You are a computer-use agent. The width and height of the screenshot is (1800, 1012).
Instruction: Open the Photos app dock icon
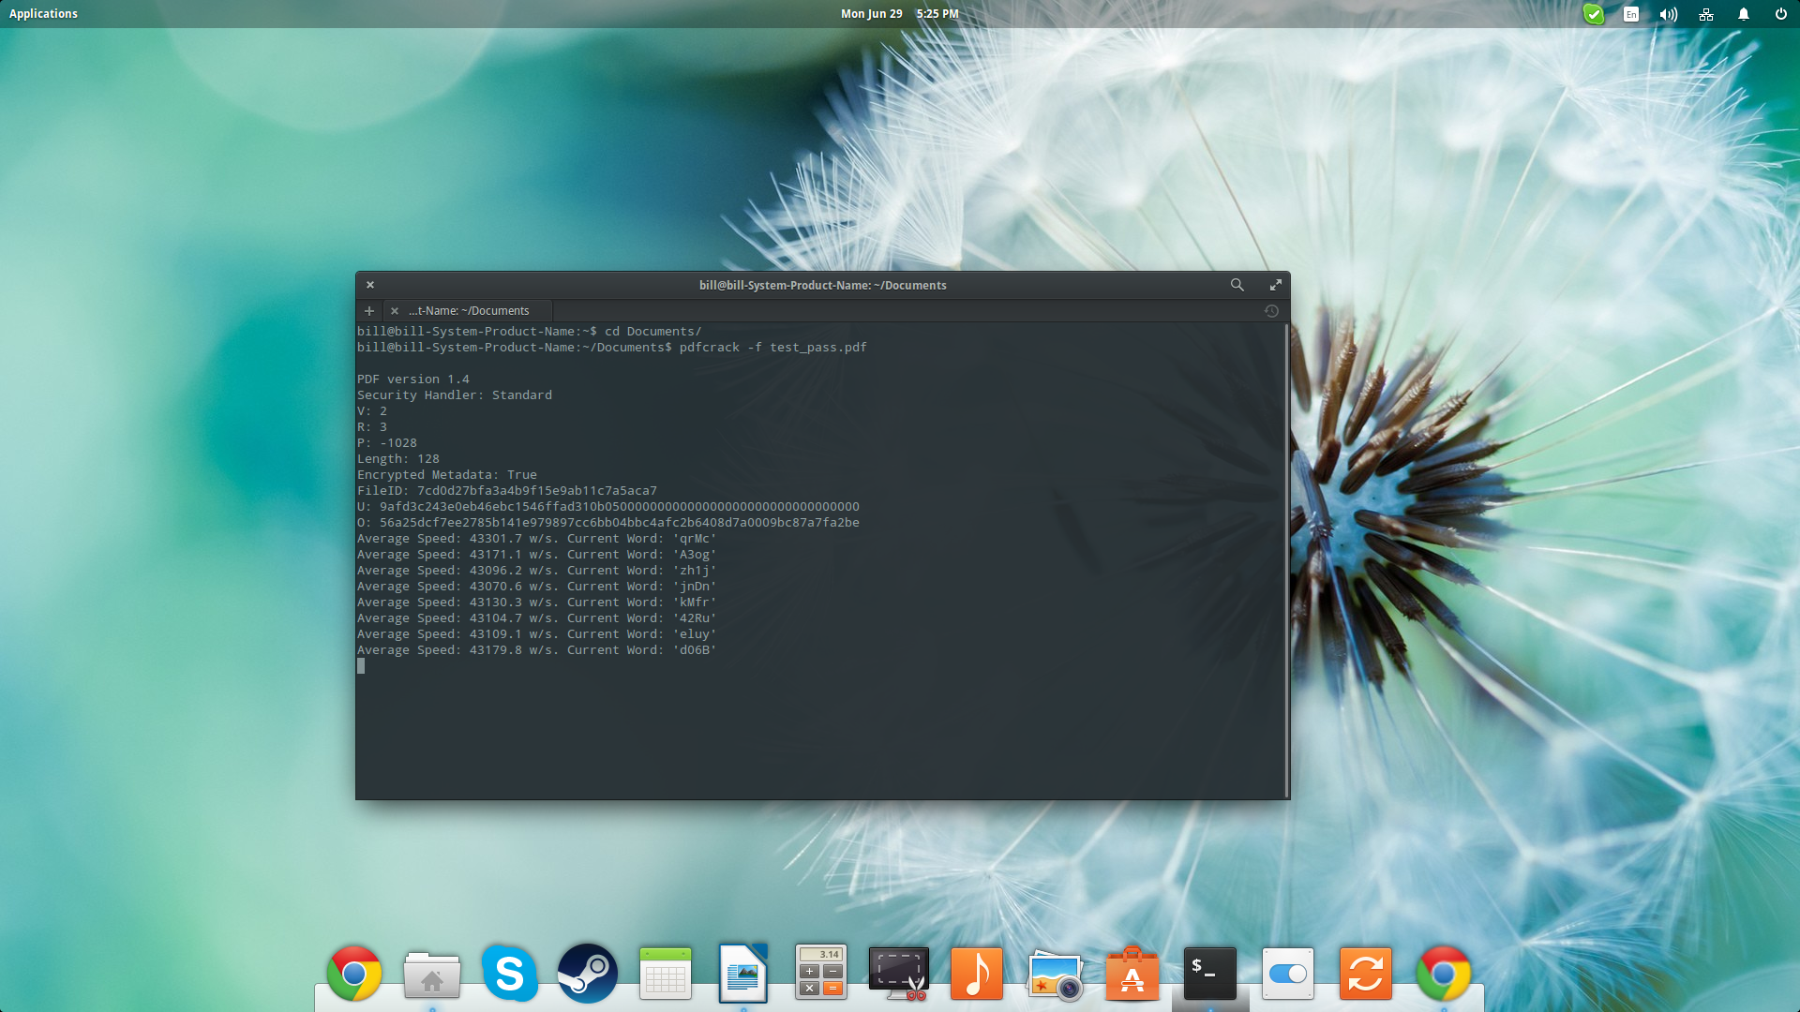click(x=1055, y=975)
